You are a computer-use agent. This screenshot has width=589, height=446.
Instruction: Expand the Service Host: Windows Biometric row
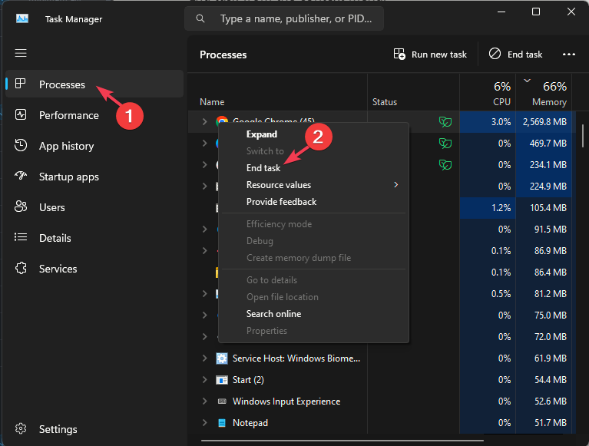(204, 358)
